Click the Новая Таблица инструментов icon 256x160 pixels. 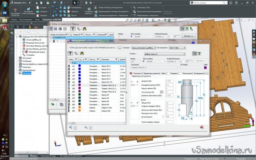pyautogui.click(x=96, y=7)
